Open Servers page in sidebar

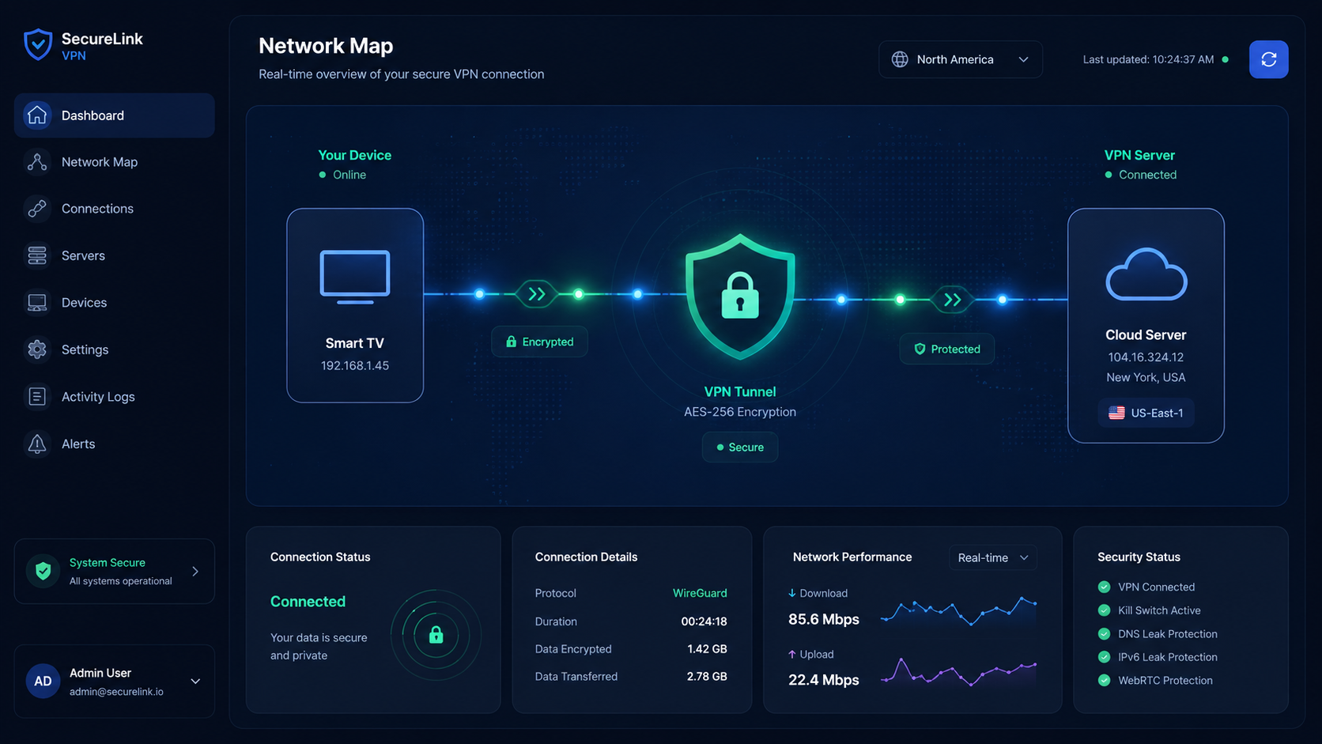coord(115,255)
